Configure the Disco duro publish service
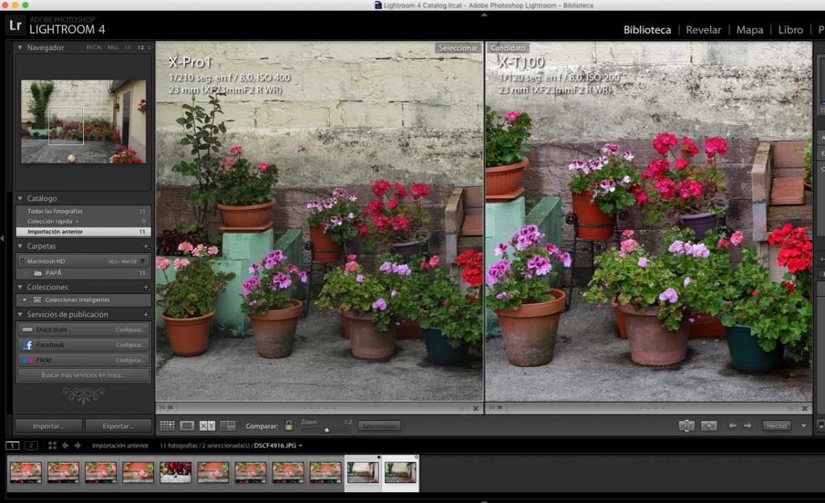Image resolution: width=825 pixels, height=503 pixels. click(x=129, y=330)
